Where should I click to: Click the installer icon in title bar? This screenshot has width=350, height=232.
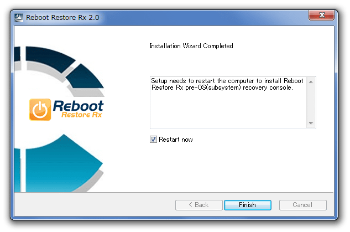[x=19, y=18]
